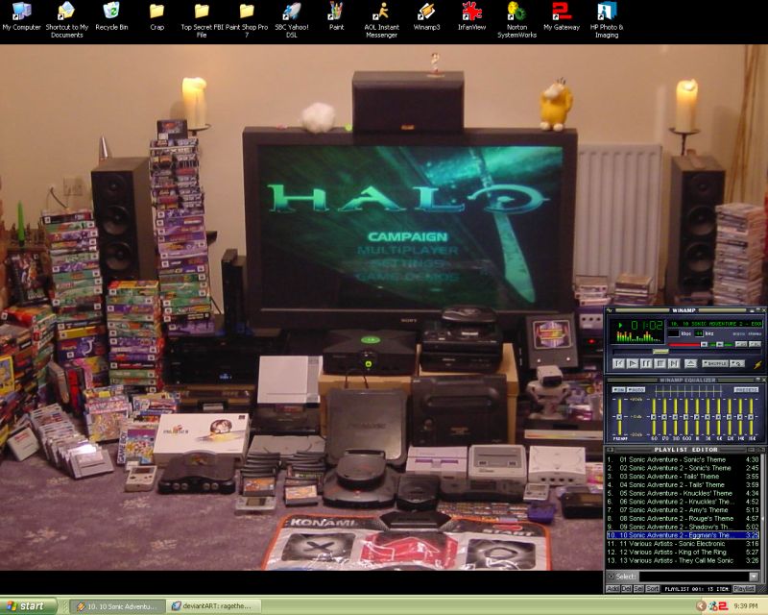The image size is (768, 615).
Task: Select the Top Secret FBI File folder
Action: tap(202, 20)
